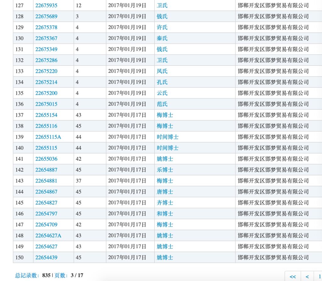Open trademark 钱氏 in row 128
Viewport: 322px width, 281px height.
coord(162,16)
